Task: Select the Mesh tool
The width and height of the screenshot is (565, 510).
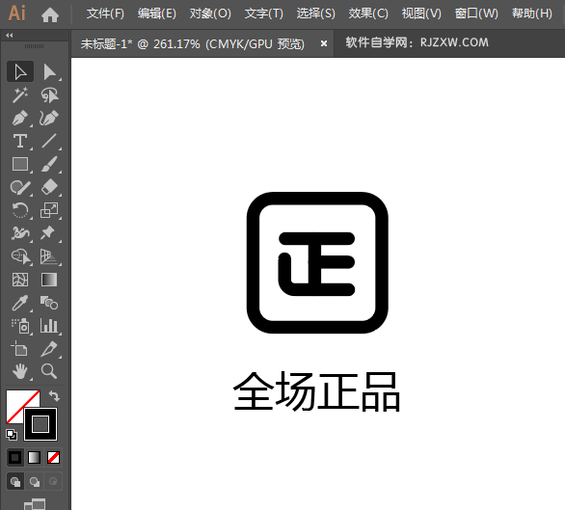Action: (20, 280)
